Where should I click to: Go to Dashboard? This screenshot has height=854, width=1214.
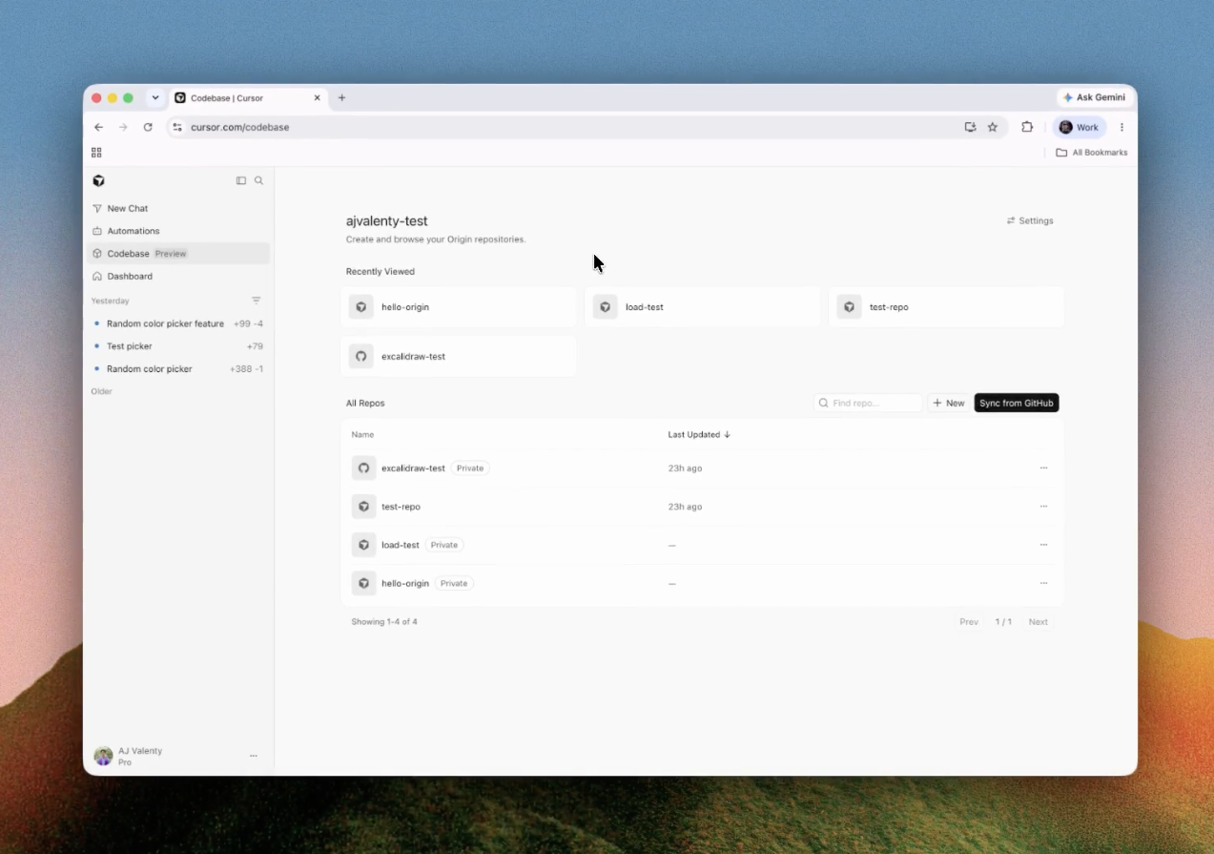point(178,277)
